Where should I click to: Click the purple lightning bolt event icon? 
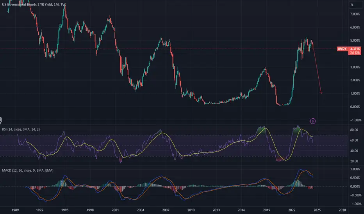pyautogui.click(x=313, y=121)
